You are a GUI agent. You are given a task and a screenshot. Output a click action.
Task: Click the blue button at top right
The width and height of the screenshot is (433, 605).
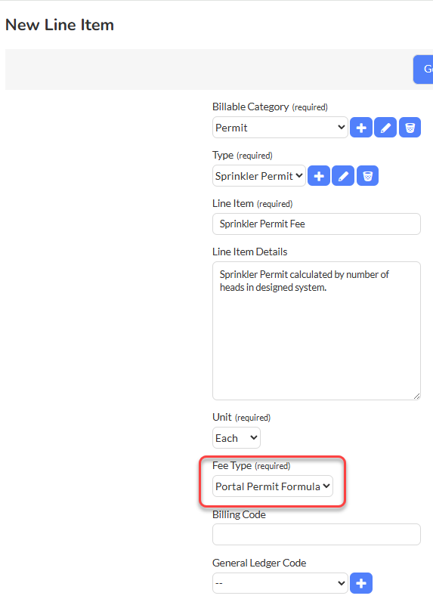click(423, 69)
